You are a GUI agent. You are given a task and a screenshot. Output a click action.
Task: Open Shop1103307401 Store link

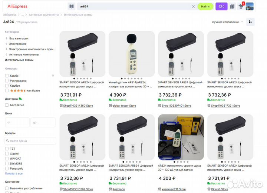coord(177,106)
